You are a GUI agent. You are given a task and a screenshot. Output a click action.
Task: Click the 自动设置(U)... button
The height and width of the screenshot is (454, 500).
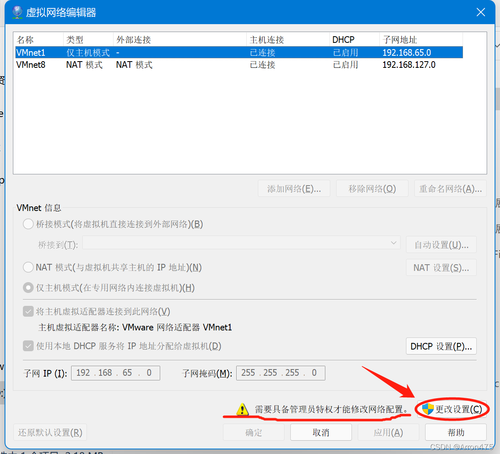tap(441, 245)
